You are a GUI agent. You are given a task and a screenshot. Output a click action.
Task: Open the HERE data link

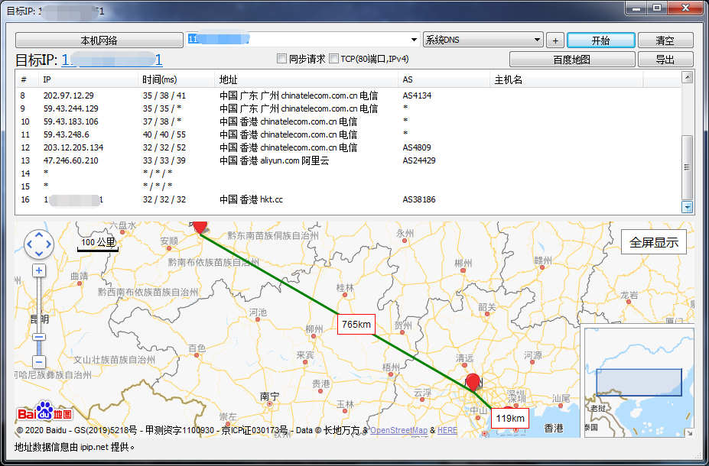(447, 430)
